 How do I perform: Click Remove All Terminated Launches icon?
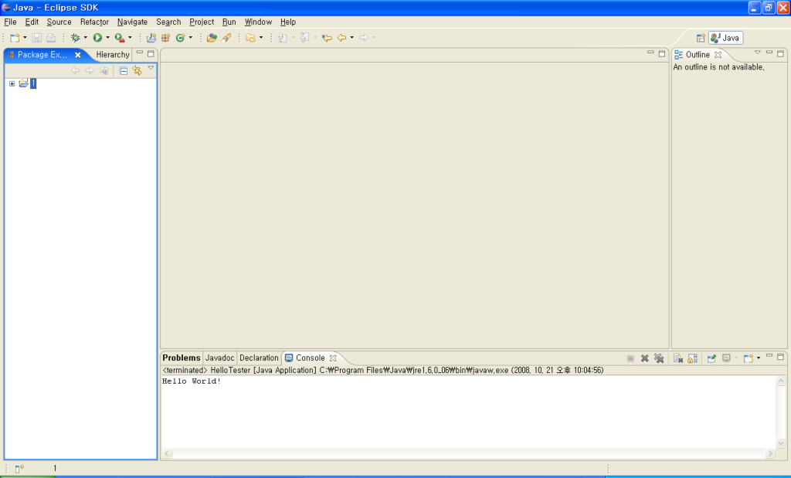click(659, 358)
